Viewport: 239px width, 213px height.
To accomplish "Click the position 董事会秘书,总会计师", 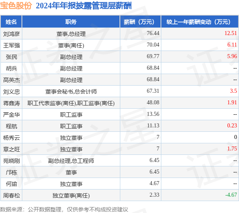I will [x=71, y=92].
